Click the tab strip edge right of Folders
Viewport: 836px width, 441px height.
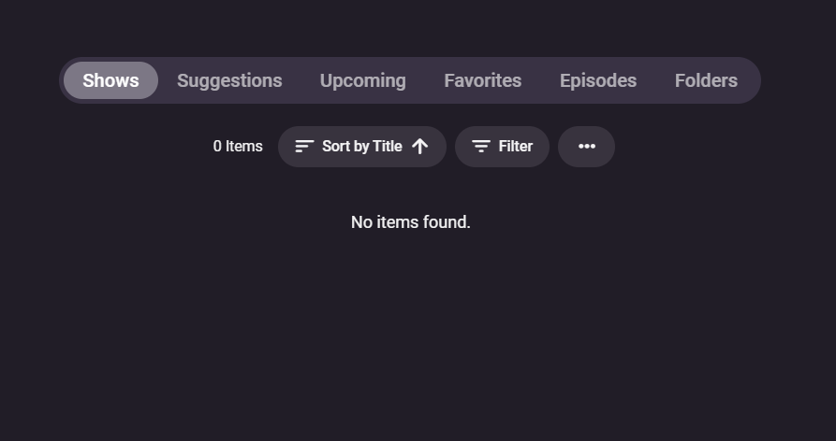point(752,80)
